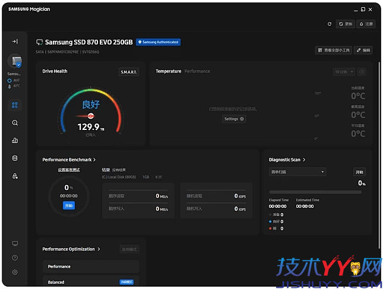Image resolution: width=383 pixels, height=289 pixels.
Task: Click the update button in top bar
Action: point(346,24)
